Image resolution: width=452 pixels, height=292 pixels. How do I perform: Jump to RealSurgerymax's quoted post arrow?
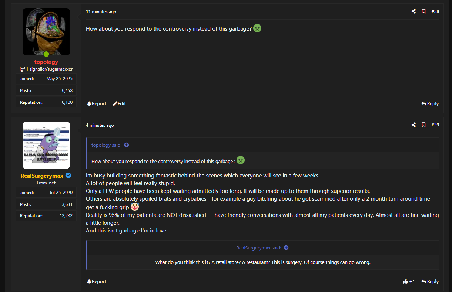pos(286,248)
